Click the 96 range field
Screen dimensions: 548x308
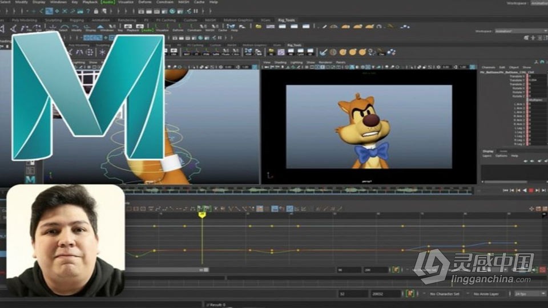[349, 270]
